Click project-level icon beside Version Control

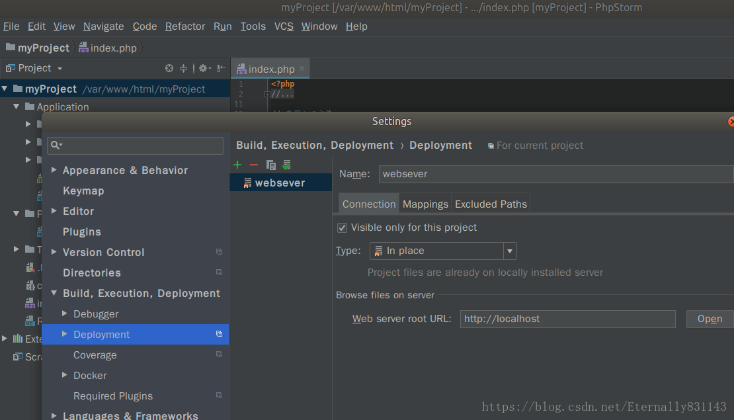[219, 252]
